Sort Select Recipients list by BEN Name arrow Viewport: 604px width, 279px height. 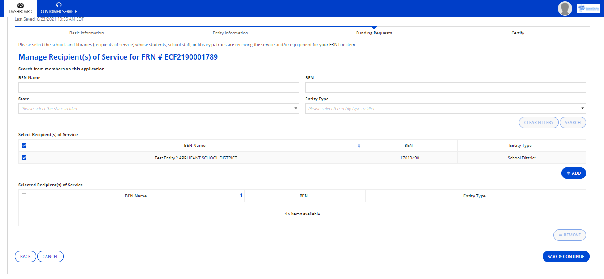point(359,146)
